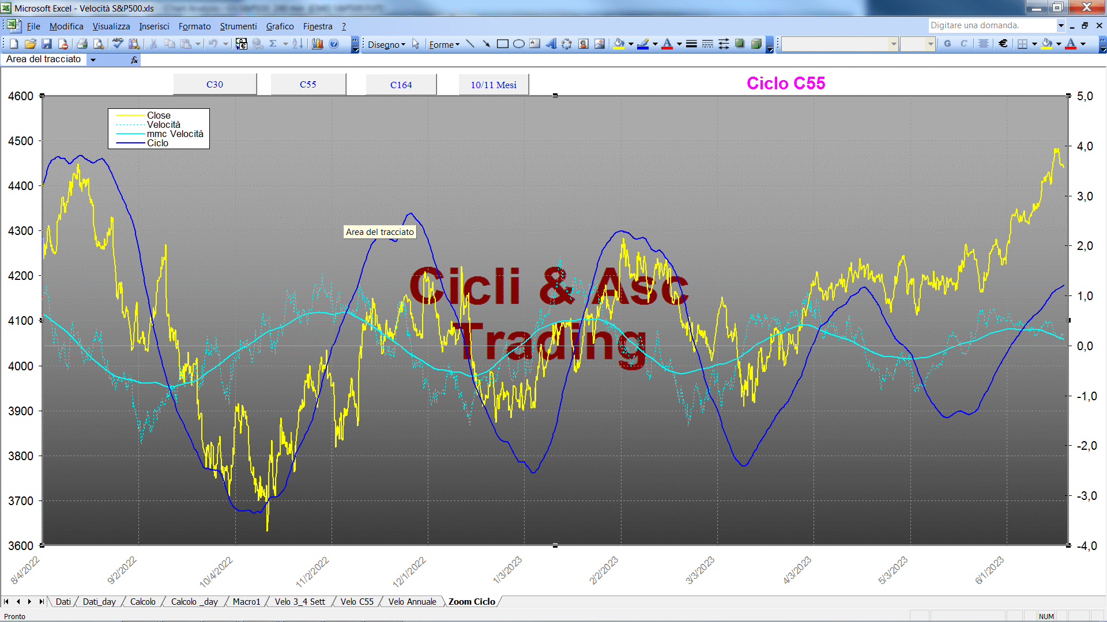The width and height of the screenshot is (1107, 622).
Task: Open the chart wizard icon
Action: 318,44
